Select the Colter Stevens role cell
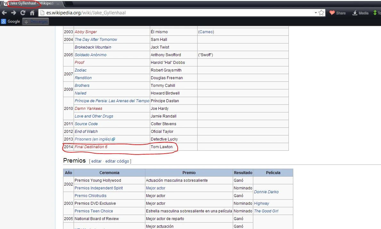 (174, 124)
